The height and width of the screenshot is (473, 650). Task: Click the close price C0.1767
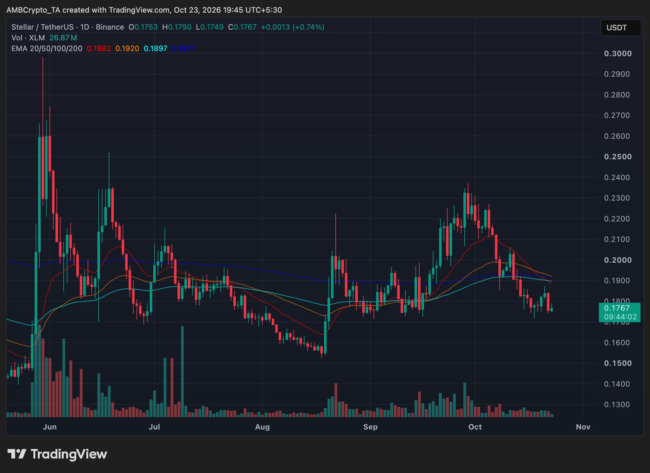coord(242,27)
